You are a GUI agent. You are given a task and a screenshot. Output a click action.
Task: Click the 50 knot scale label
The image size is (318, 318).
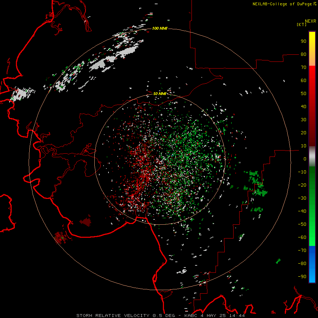[304, 94]
